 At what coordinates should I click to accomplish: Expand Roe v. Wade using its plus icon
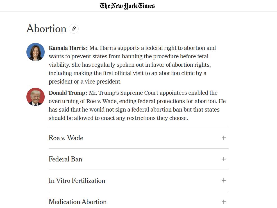[x=224, y=138]
